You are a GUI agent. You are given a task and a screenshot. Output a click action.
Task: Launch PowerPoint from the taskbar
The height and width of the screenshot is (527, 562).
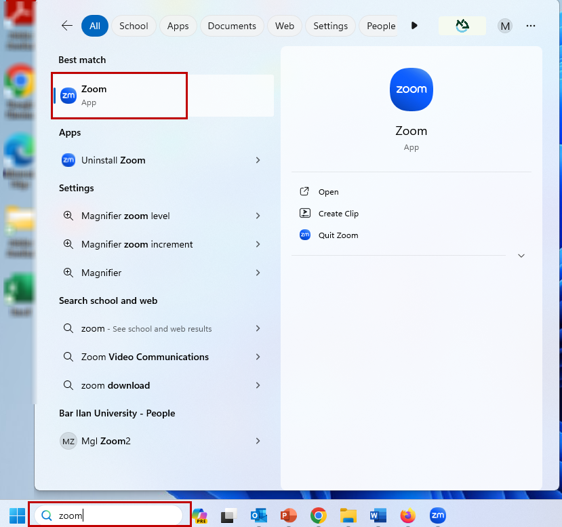(x=288, y=515)
